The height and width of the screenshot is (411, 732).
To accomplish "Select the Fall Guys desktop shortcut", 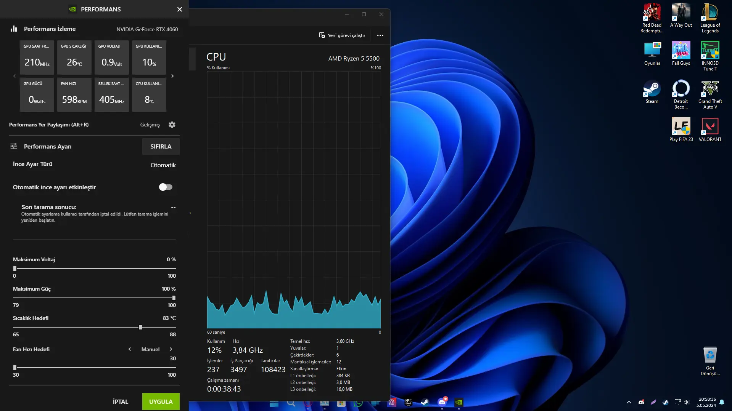I will (x=681, y=53).
